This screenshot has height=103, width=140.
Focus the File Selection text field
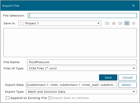click(x=82, y=15)
